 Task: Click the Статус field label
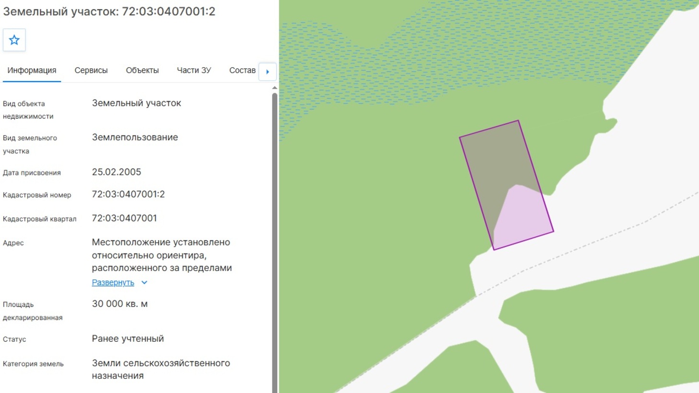[14, 339]
